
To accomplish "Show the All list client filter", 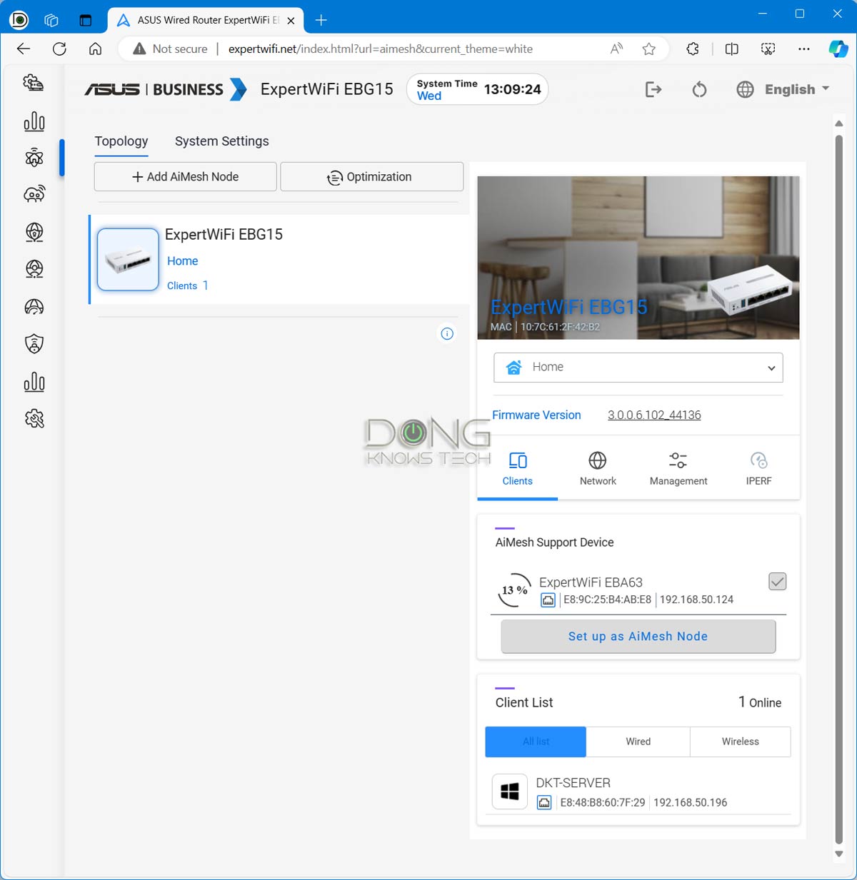I will pyautogui.click(x=536, y=742).
